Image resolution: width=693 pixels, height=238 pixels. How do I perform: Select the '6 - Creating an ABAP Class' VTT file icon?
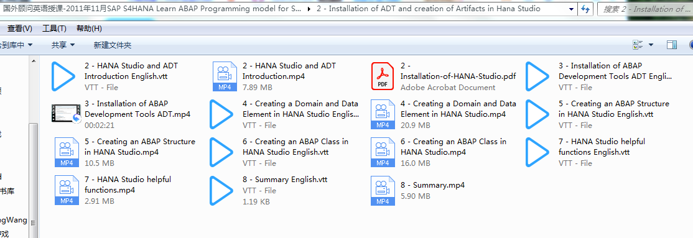pyautogui.click(x=221, y=152)
